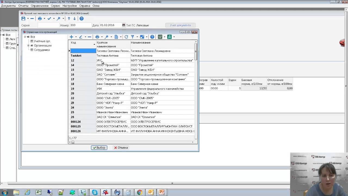Select the 'Иванов Иван Иванович' short name cell
Screen dimensions: 348x196
coord(113,112)
